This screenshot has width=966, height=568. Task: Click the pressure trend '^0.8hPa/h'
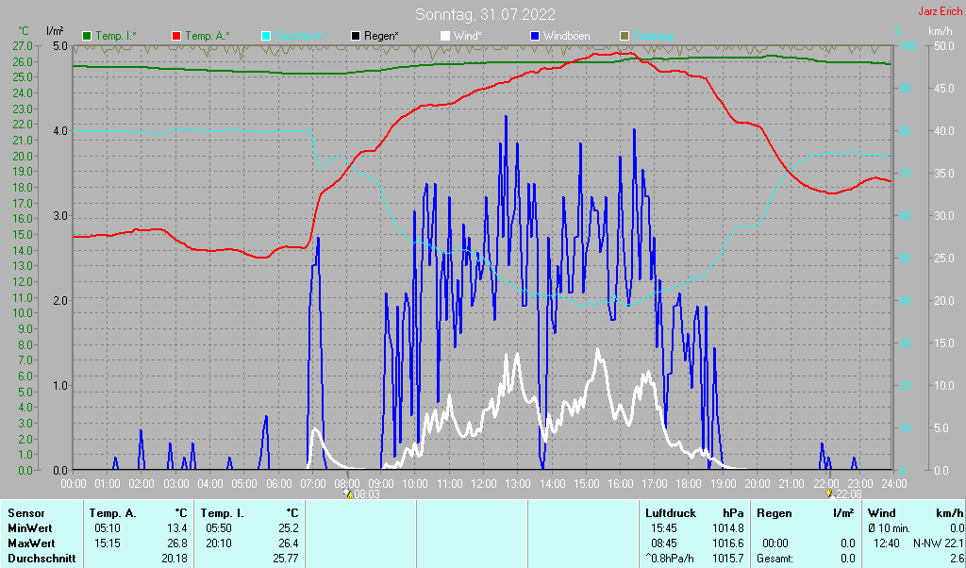(x=670, y=559)
